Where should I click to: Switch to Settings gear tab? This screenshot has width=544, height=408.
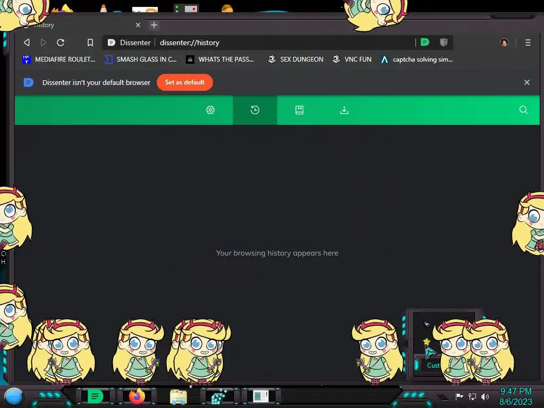click(210, 110)
